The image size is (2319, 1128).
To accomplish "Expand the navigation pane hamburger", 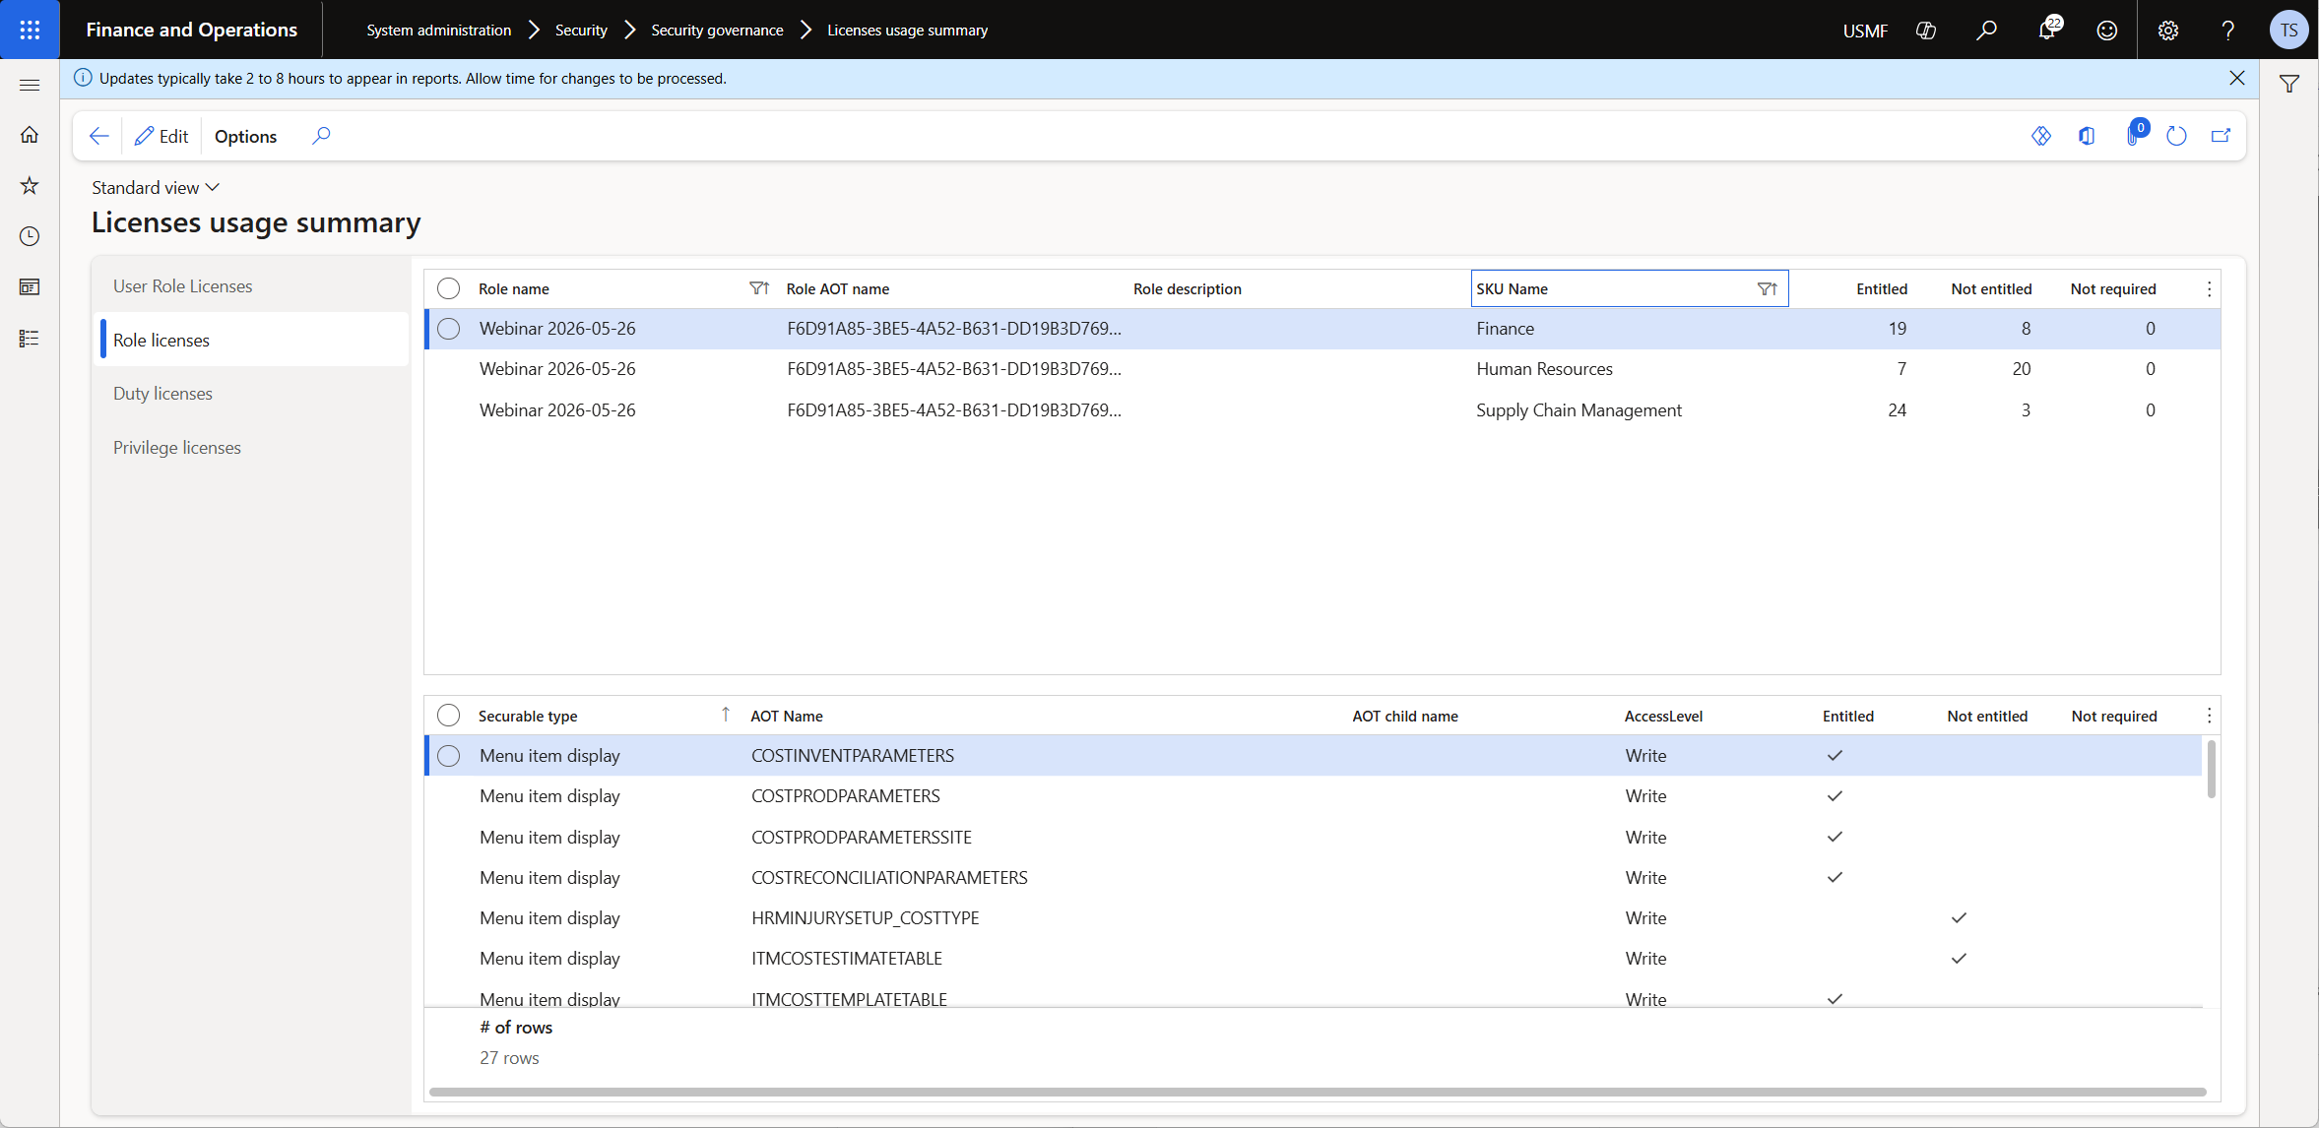I will (x=30, y=86).
